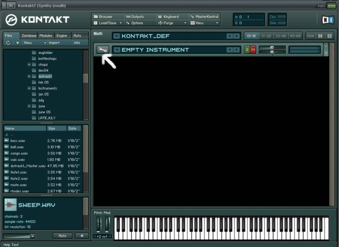
Task: Sort files by Name column
Action: tap(25, 128)
